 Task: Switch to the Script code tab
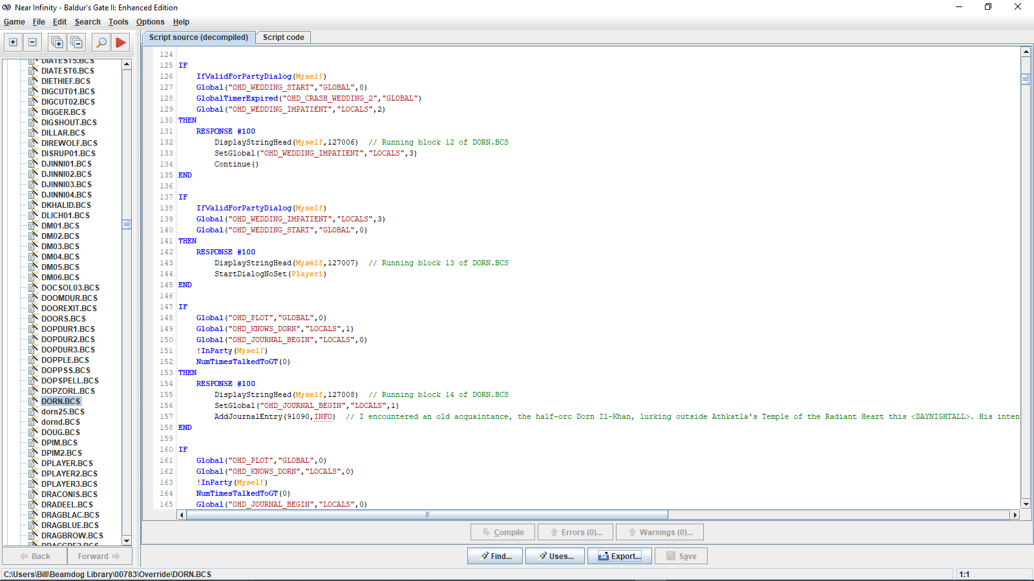(x=283, y=37)
